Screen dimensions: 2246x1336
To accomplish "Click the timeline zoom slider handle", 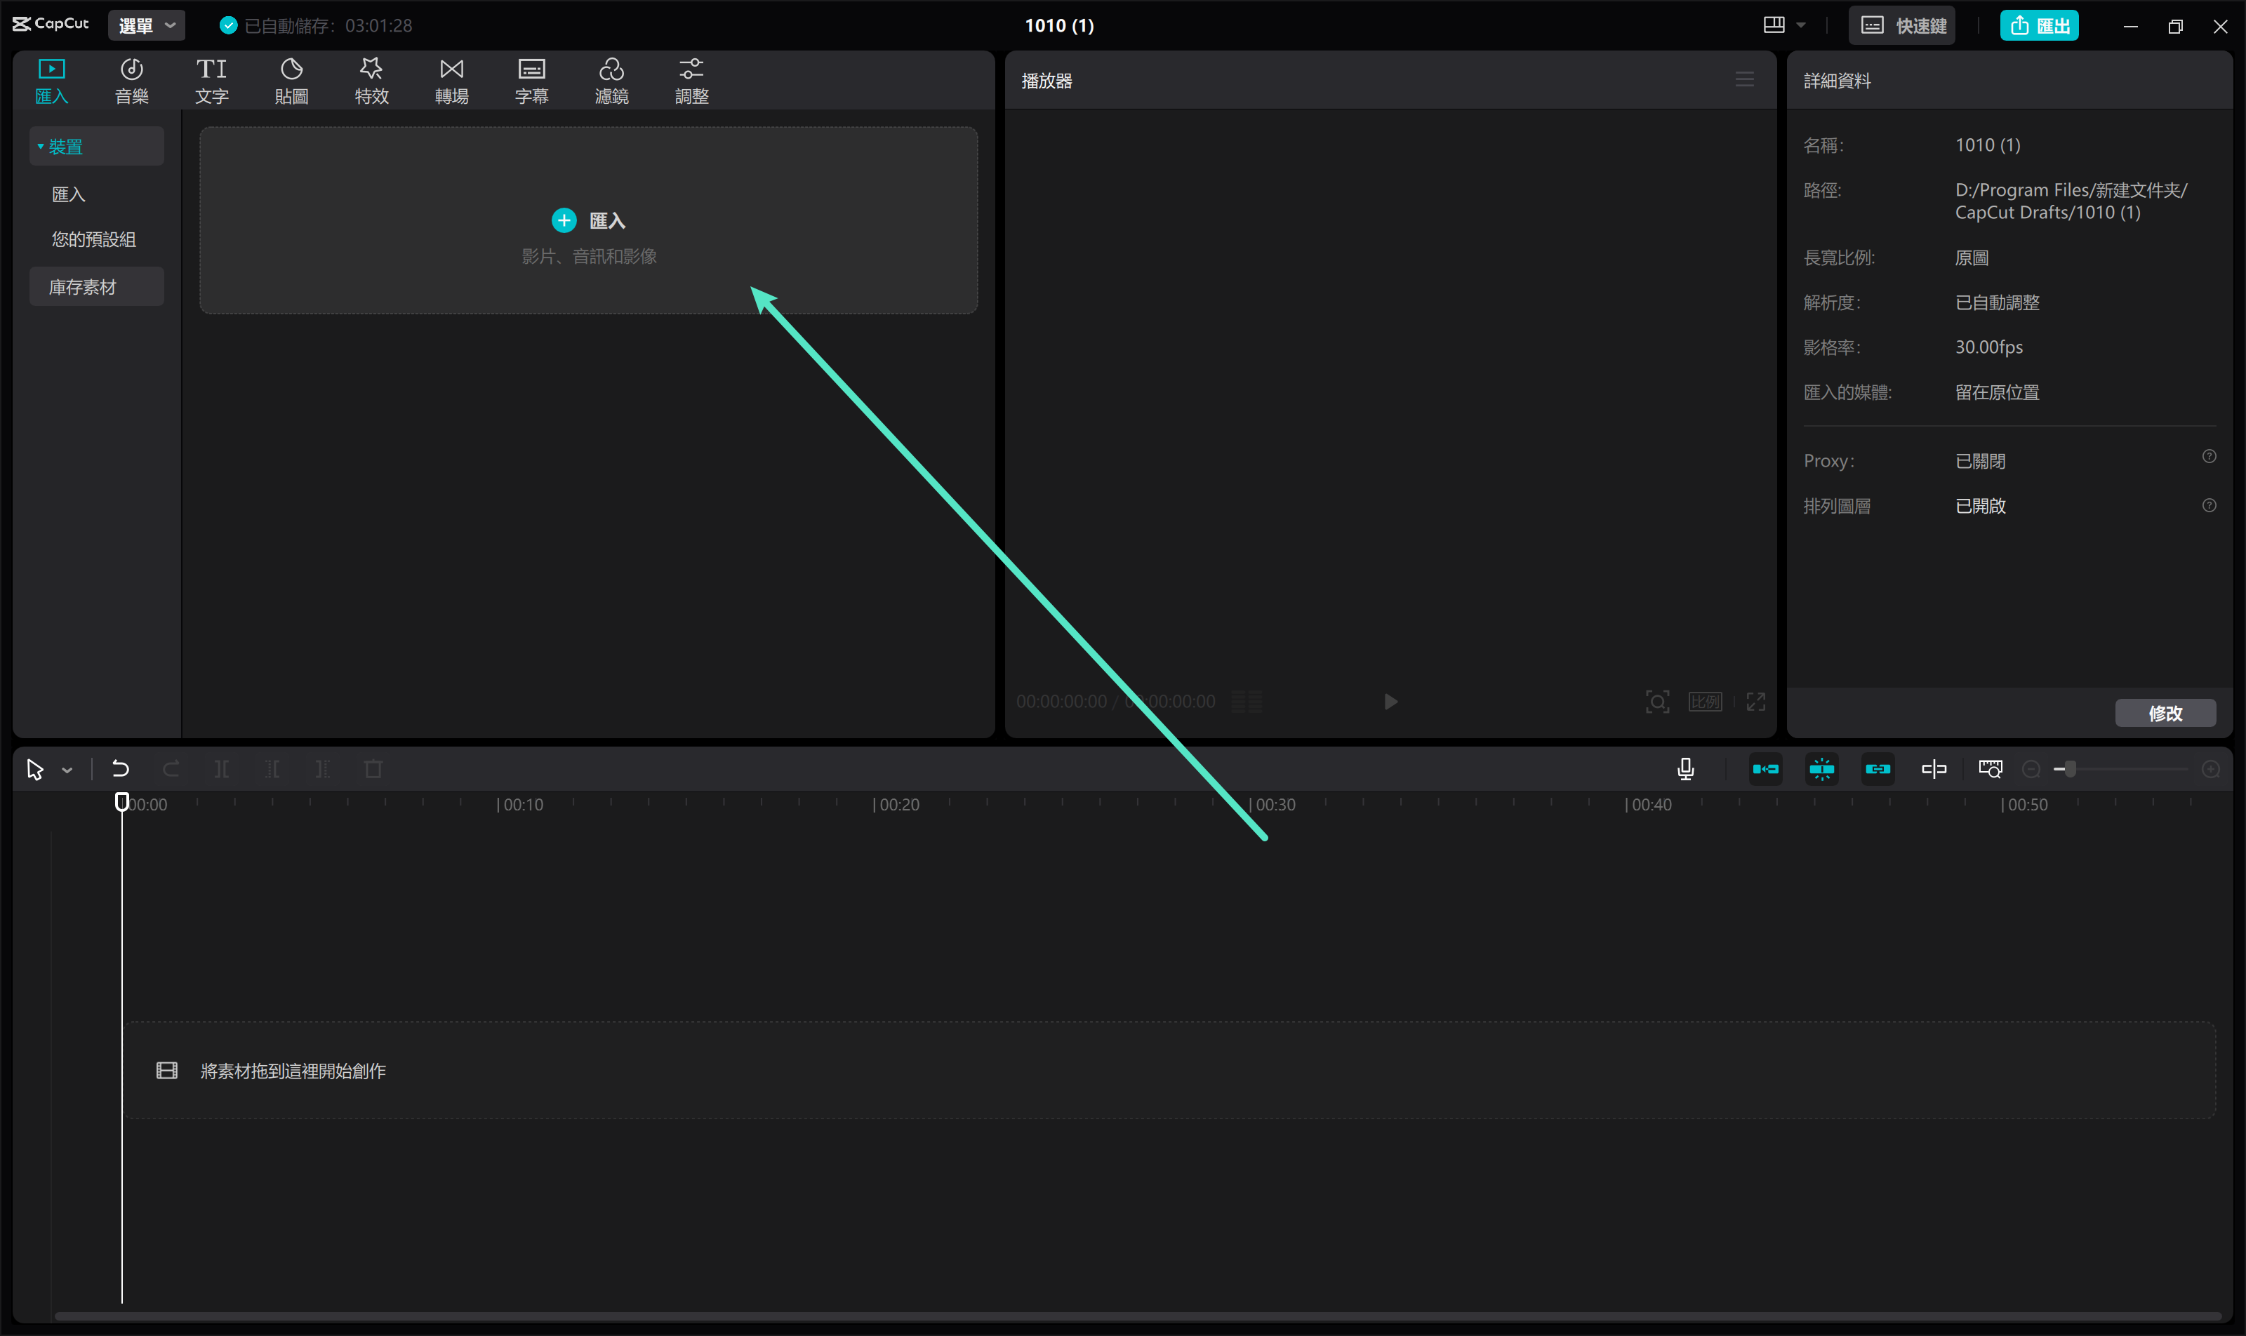I will (x=2071, y=769).
